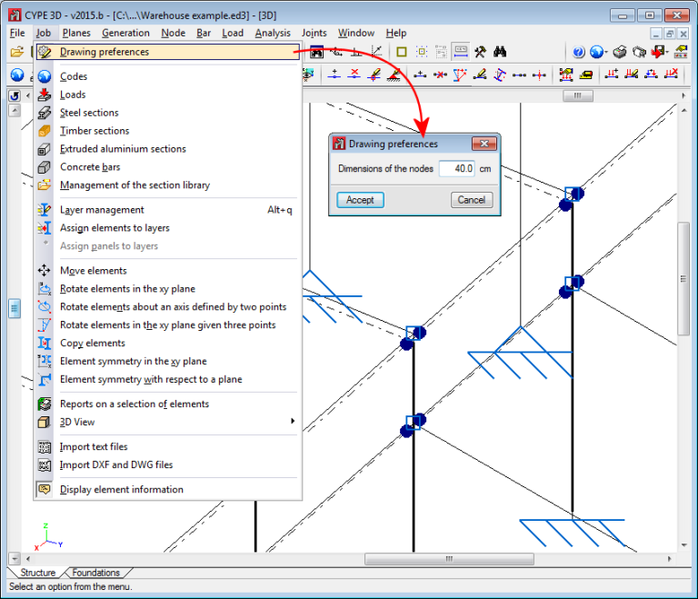The width and height of the screenshot is (698, 599).
Task: Click Display element information option
Action: click(121, 489)
